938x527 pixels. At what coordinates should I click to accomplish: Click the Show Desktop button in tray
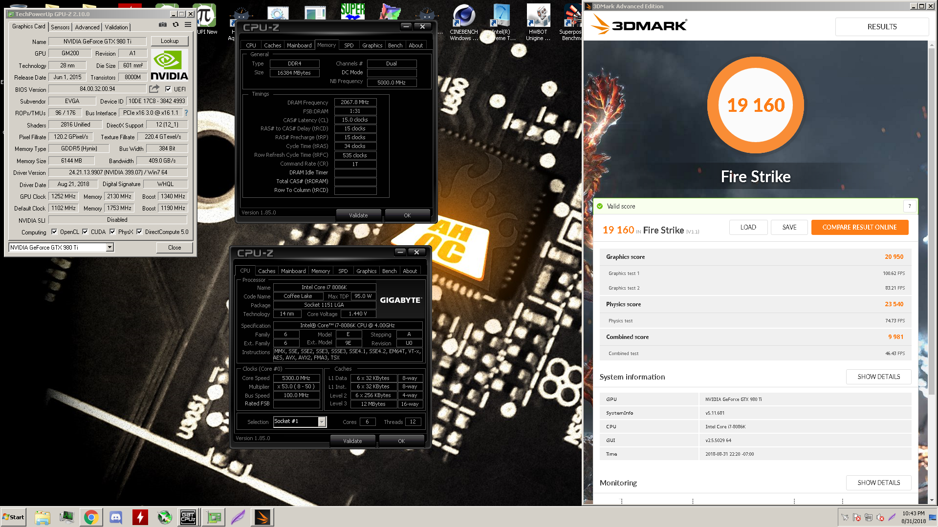[933, 517]
